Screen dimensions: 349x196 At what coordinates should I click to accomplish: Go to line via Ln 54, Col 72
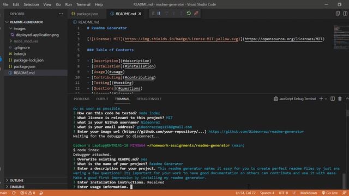tap(245, 193)
